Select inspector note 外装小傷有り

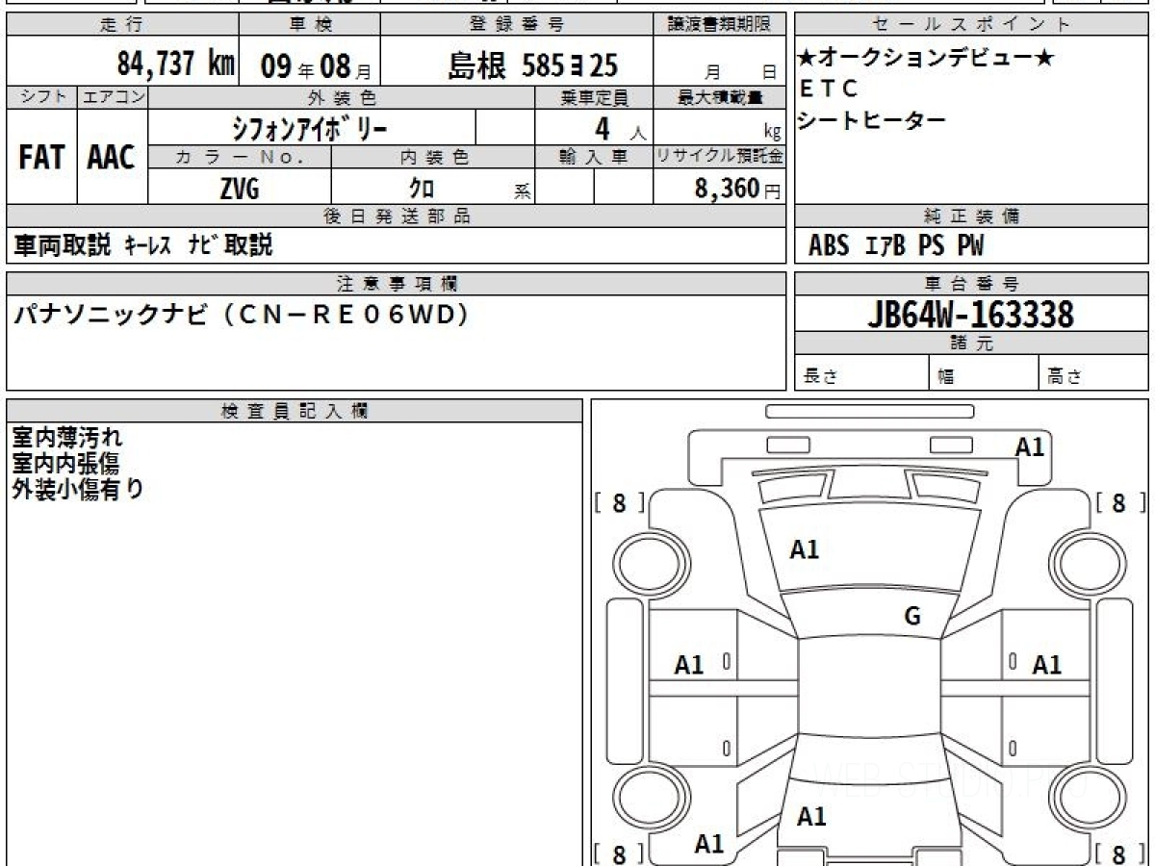coord(78,489)
